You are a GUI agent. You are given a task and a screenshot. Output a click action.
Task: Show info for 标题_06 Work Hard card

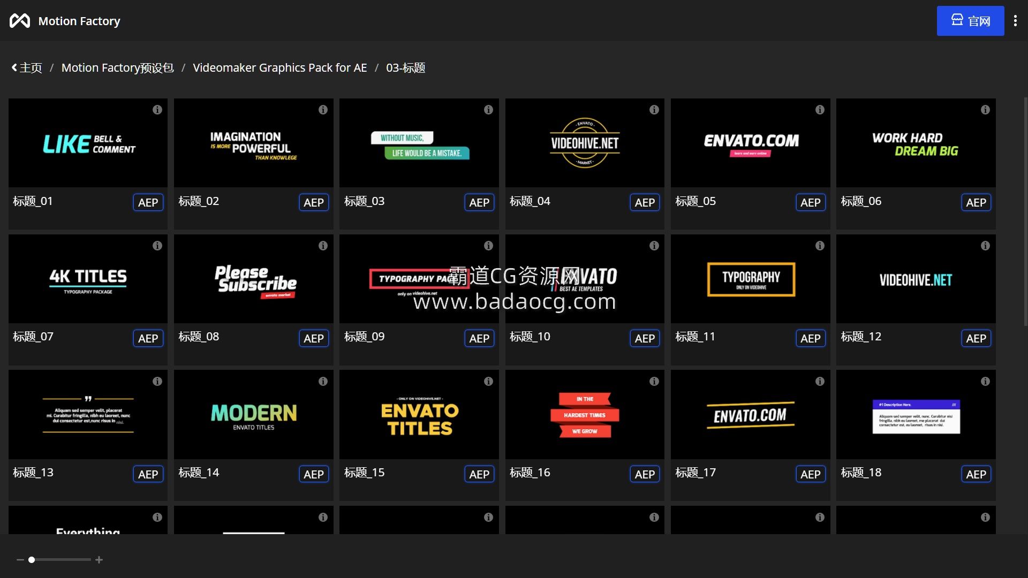click(x=985, y=110)
